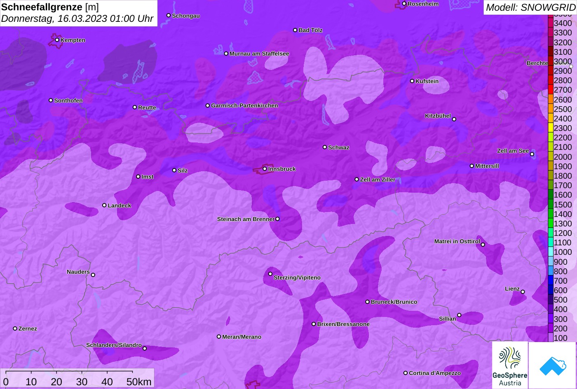Pick the Mittersill marker dot
Image resolution: width=577 pixels, height=389 pixels.
(x=472, y=166)
